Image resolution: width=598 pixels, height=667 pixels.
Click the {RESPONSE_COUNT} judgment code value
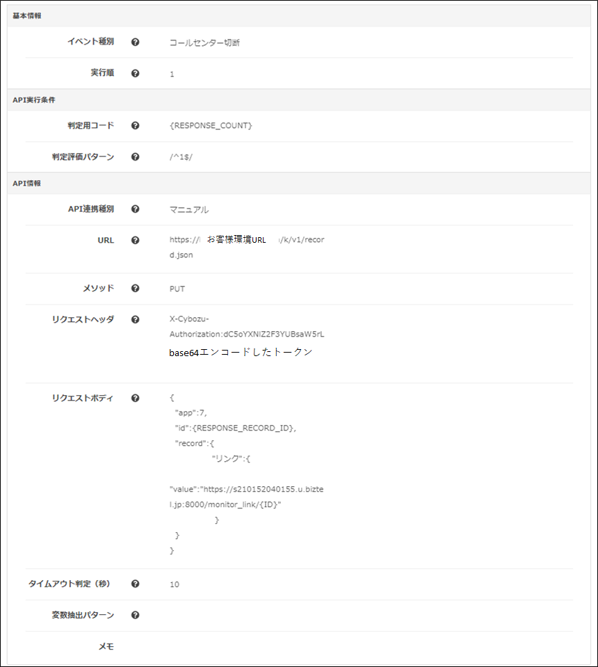click(x=211, y=125)
